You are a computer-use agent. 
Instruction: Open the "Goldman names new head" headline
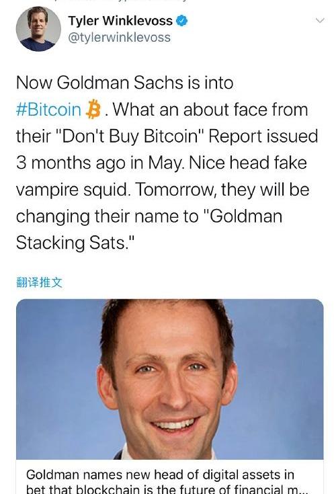(160, 475)
